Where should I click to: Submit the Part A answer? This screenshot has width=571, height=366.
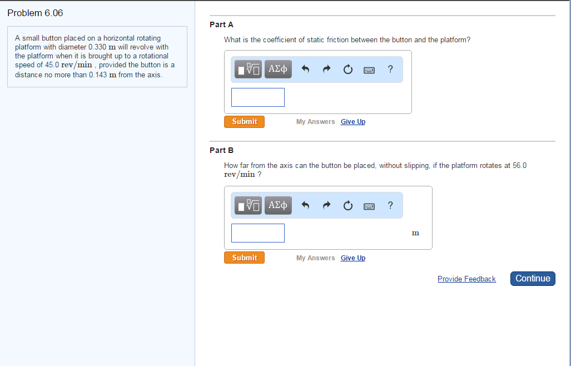coord(244,121)
